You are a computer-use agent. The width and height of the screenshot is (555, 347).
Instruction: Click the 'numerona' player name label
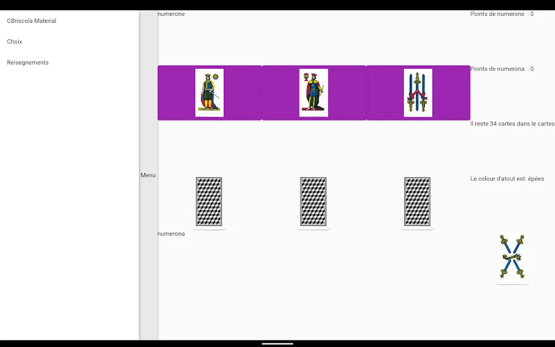point(171,234)
